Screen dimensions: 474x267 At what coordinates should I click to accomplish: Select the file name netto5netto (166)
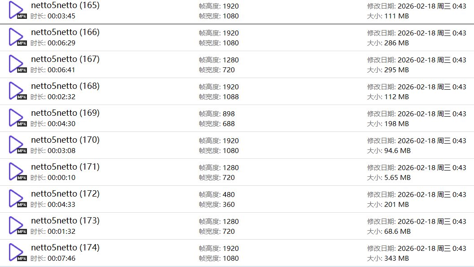[65, 32]
